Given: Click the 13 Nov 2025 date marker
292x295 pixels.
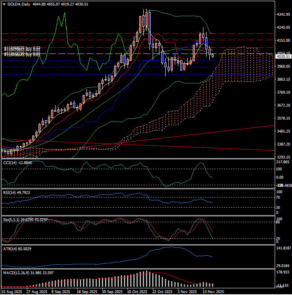Looking at the screenshot, I should pyautogui.click(x=213, y=292).
